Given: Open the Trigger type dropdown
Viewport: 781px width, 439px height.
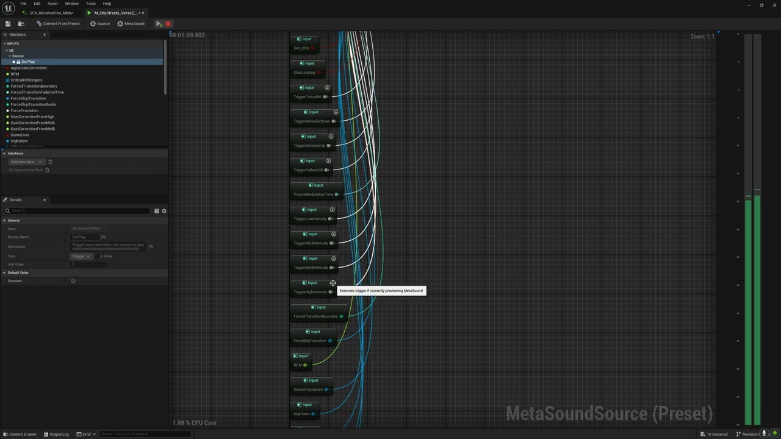Looking at the screenshot, I should pos(81,256).
